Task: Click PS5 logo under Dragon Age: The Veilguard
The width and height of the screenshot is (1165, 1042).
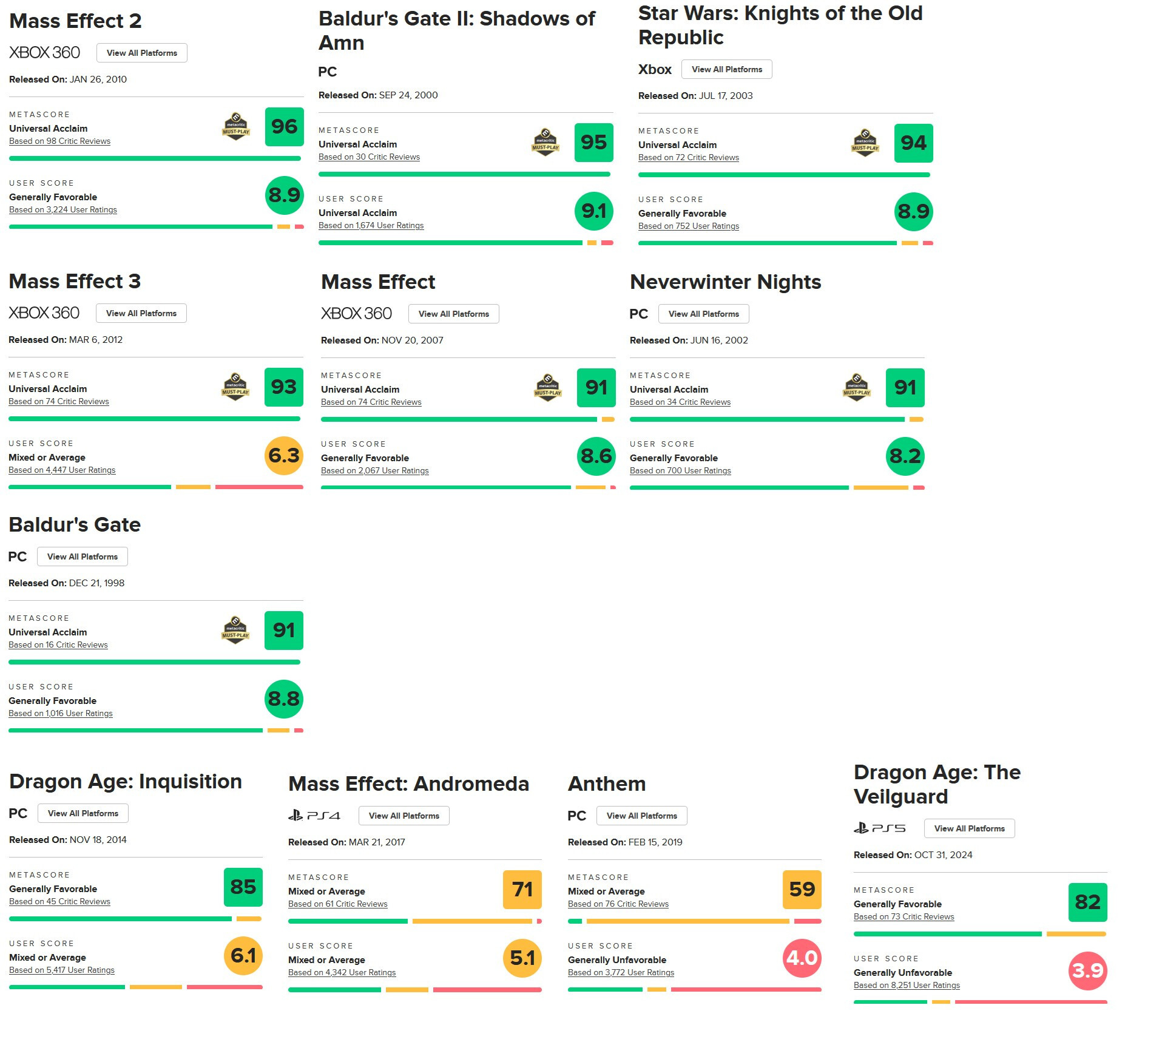Action: tap(880, 828)
